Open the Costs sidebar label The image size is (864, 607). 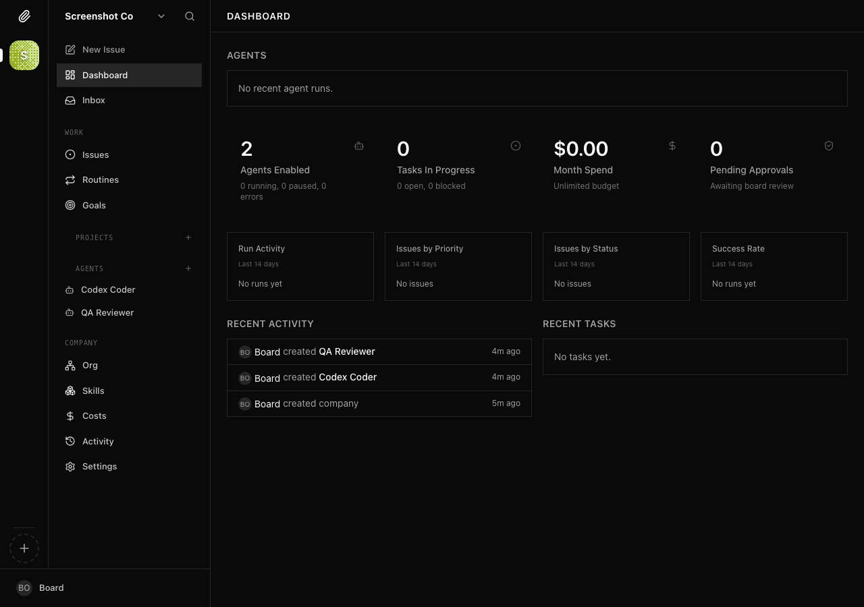[x=94, y=416]
